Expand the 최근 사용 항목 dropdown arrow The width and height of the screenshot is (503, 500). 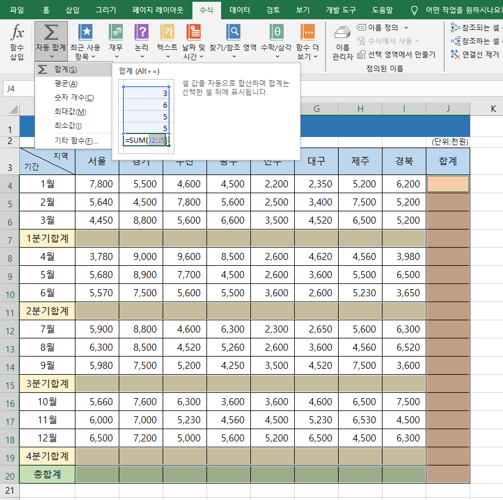coord(94,57)
